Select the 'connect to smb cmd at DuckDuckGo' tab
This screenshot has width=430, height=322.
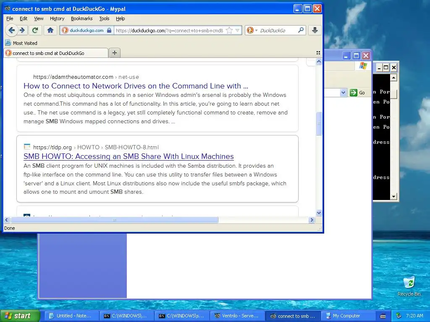click(x=56, y=53)
